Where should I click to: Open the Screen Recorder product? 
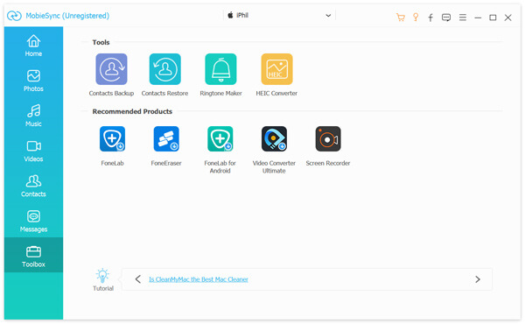click(328, 138)
